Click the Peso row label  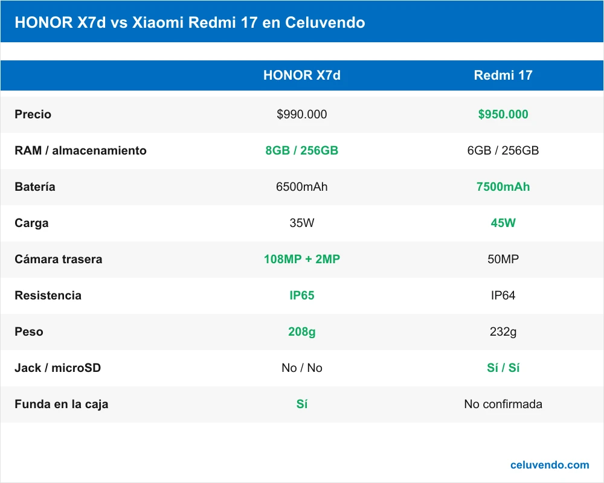(x=29, y=331)
